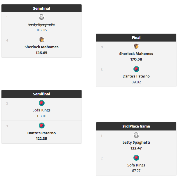Open Dante's Paterno team link in second semifinal
Image resolution: width=178 pixels, height=177 pixels.
click(x=41, y=133)
